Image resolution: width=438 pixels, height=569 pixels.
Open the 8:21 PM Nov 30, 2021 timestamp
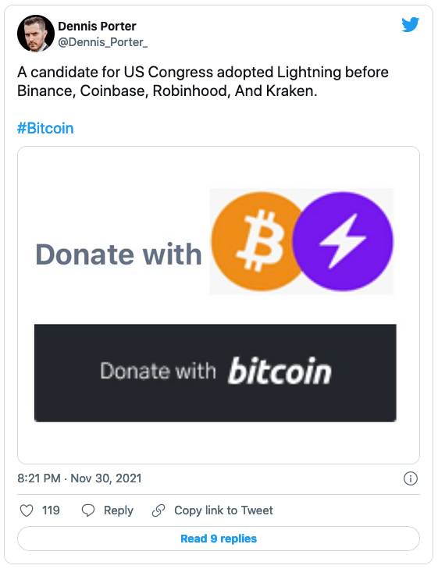click(x=80, y=478)
